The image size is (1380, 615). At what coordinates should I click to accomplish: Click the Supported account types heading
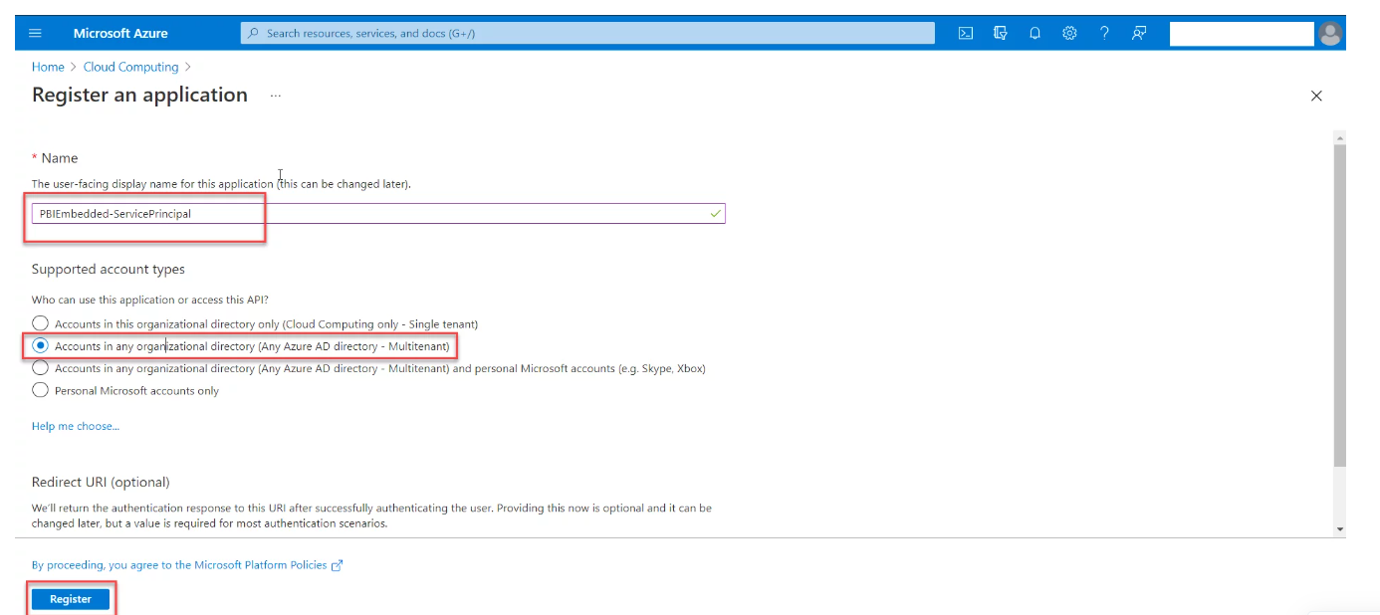coord(109,269)
